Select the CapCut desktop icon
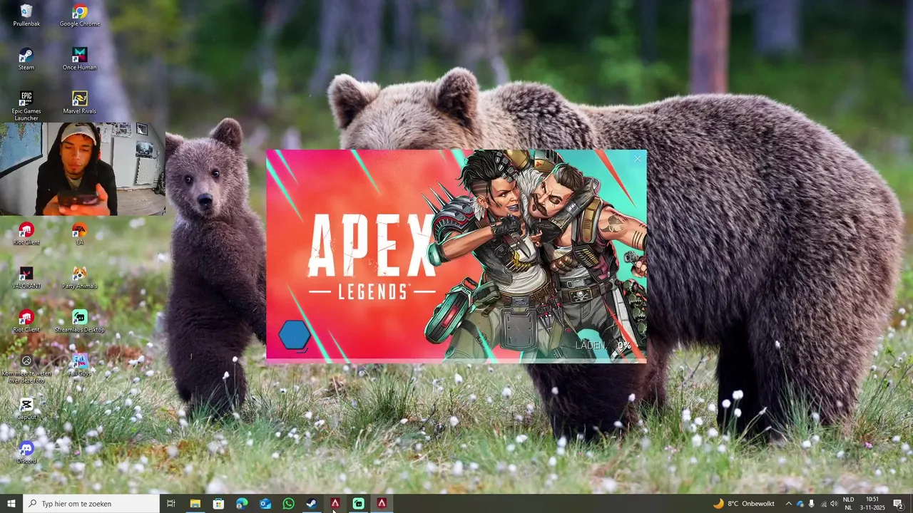The width and height of the screenshot is (913, 513). click(x=26, y=408)
